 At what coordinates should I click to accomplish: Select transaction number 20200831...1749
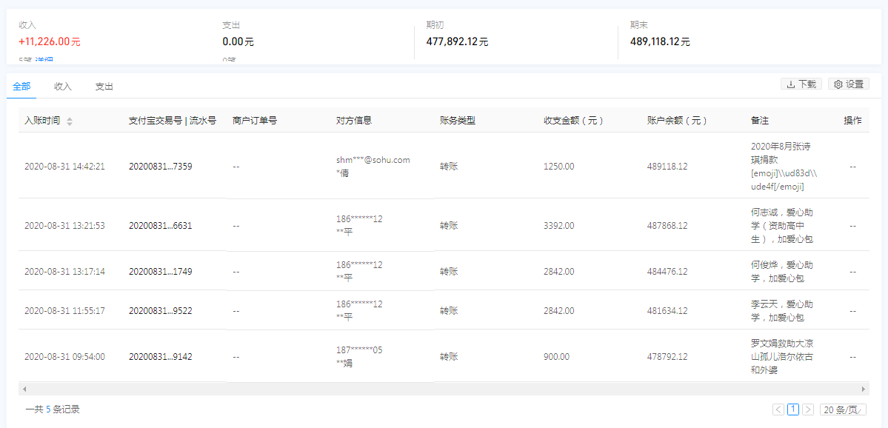pos(160,271)
